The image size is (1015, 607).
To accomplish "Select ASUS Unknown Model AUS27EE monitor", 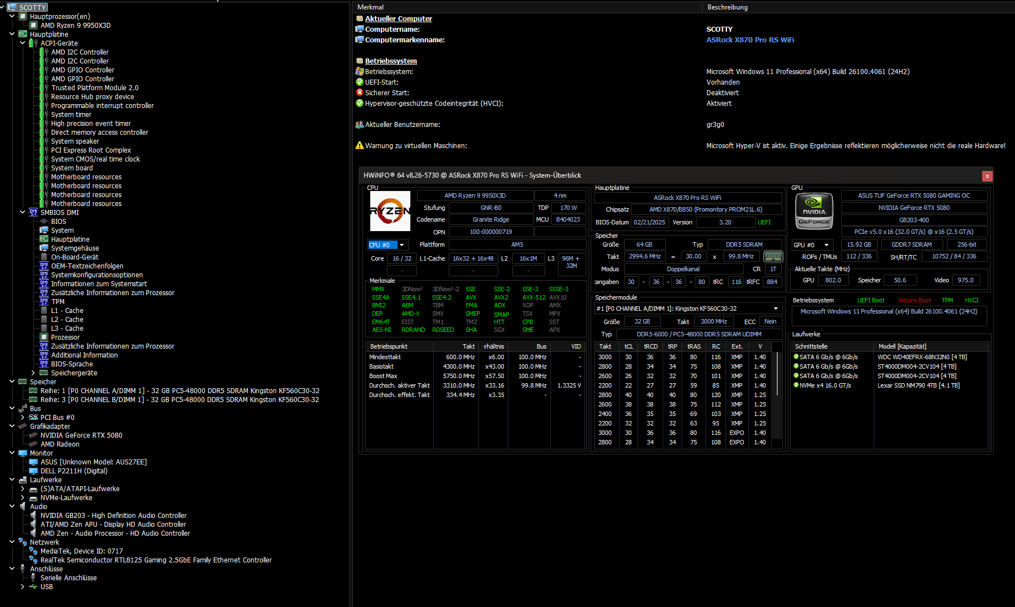I will point(94,462).
